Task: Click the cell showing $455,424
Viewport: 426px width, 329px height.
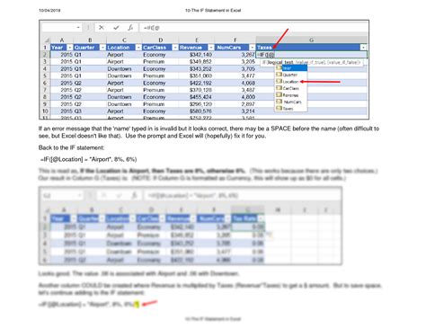Action: click(x=197, y=97)
